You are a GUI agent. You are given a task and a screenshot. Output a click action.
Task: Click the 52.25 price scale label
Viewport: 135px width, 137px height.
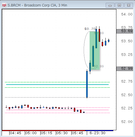tap(127, 108)
